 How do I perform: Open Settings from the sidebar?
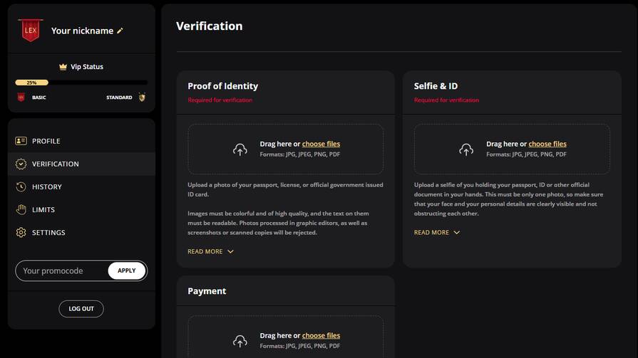click(48, 232)
